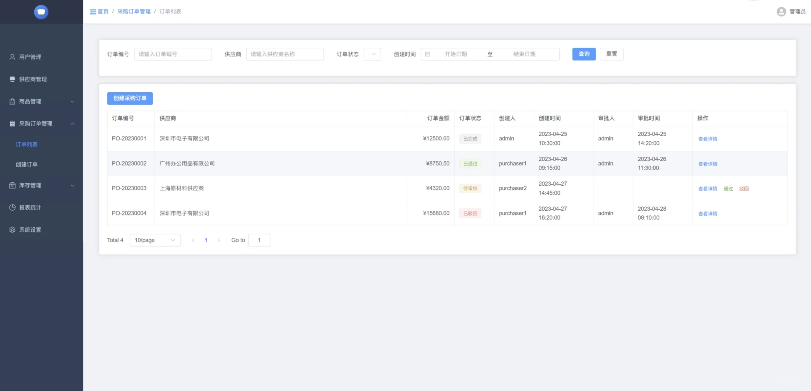Click the 查询 search button
Screen dimensions: 811x391
(x=584, y=54)
